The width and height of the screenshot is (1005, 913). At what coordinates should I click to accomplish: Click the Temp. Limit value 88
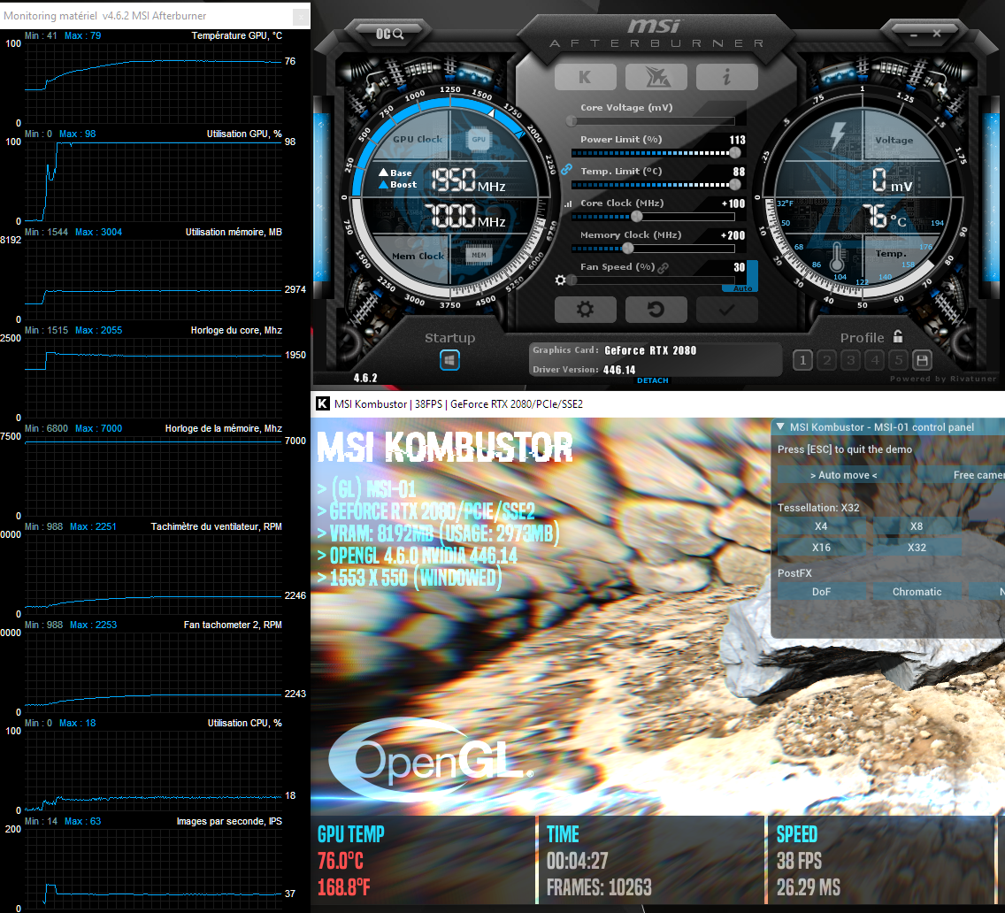click(739, 172)
